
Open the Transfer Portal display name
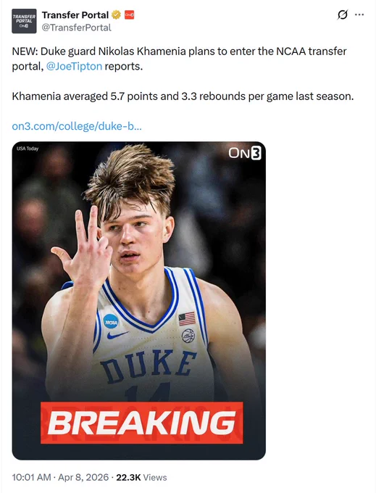click(x=75, y=14)
